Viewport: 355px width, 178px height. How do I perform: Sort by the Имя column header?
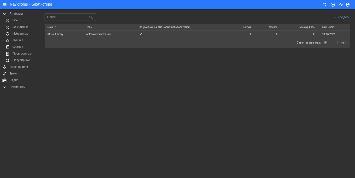(x=50, y=27)
